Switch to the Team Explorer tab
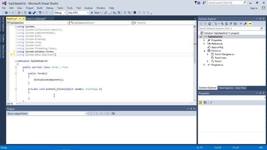 point(226,88)
